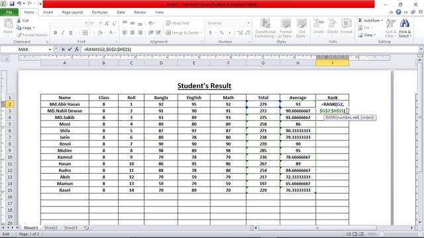Screen dimensions: 424x238
Task: Open the Font Color swatch
Action: click(x=111, y=32)
